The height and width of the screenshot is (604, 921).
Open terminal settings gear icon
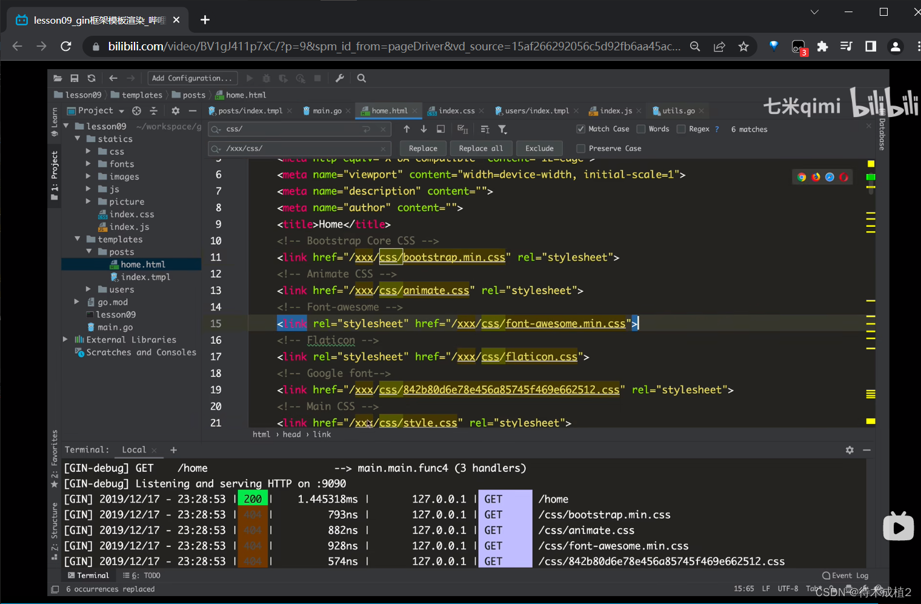pos(850,450)
